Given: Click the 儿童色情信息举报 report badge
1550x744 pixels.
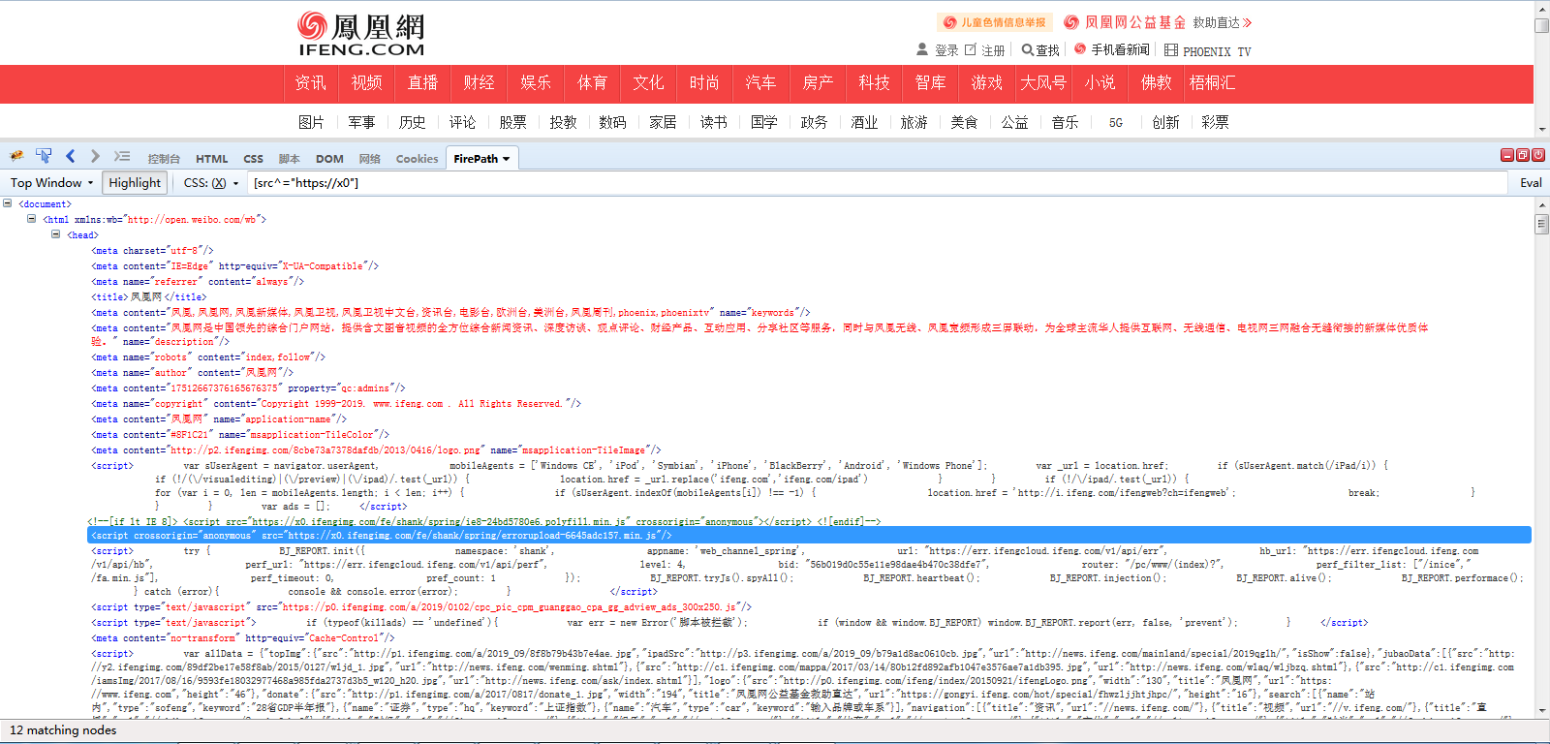Looking at the screenshot, I should point(994,22).
